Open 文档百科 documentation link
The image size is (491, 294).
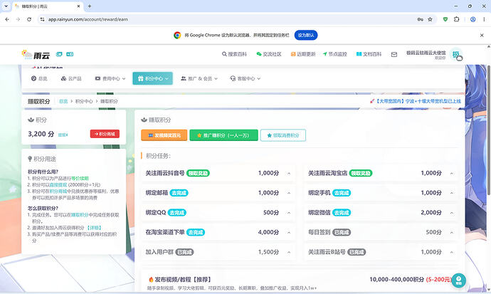[x=369, y=54]
